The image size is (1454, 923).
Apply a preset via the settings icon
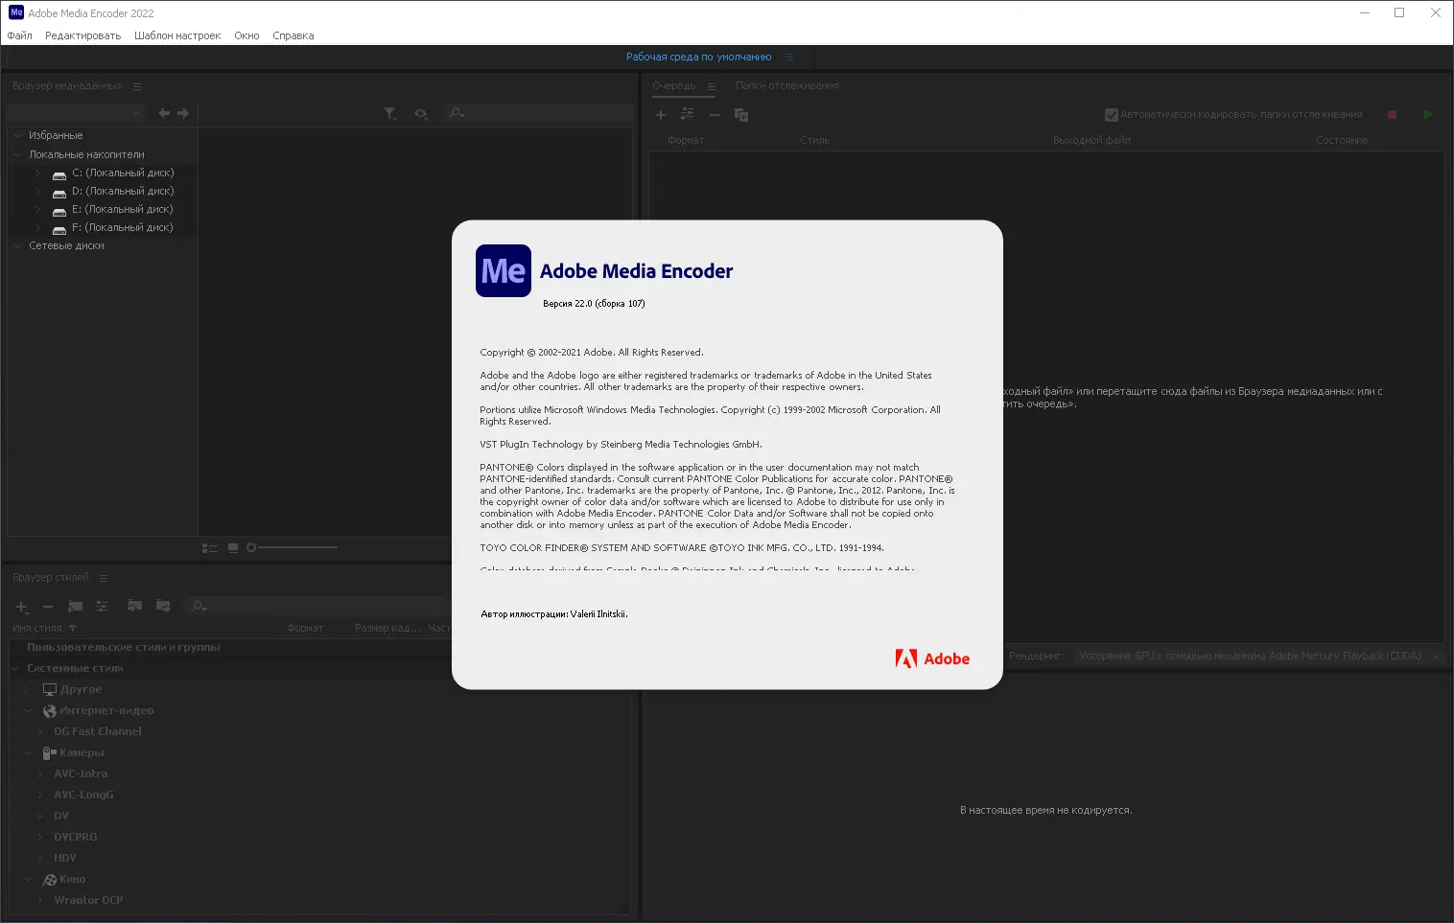point(687,114)
